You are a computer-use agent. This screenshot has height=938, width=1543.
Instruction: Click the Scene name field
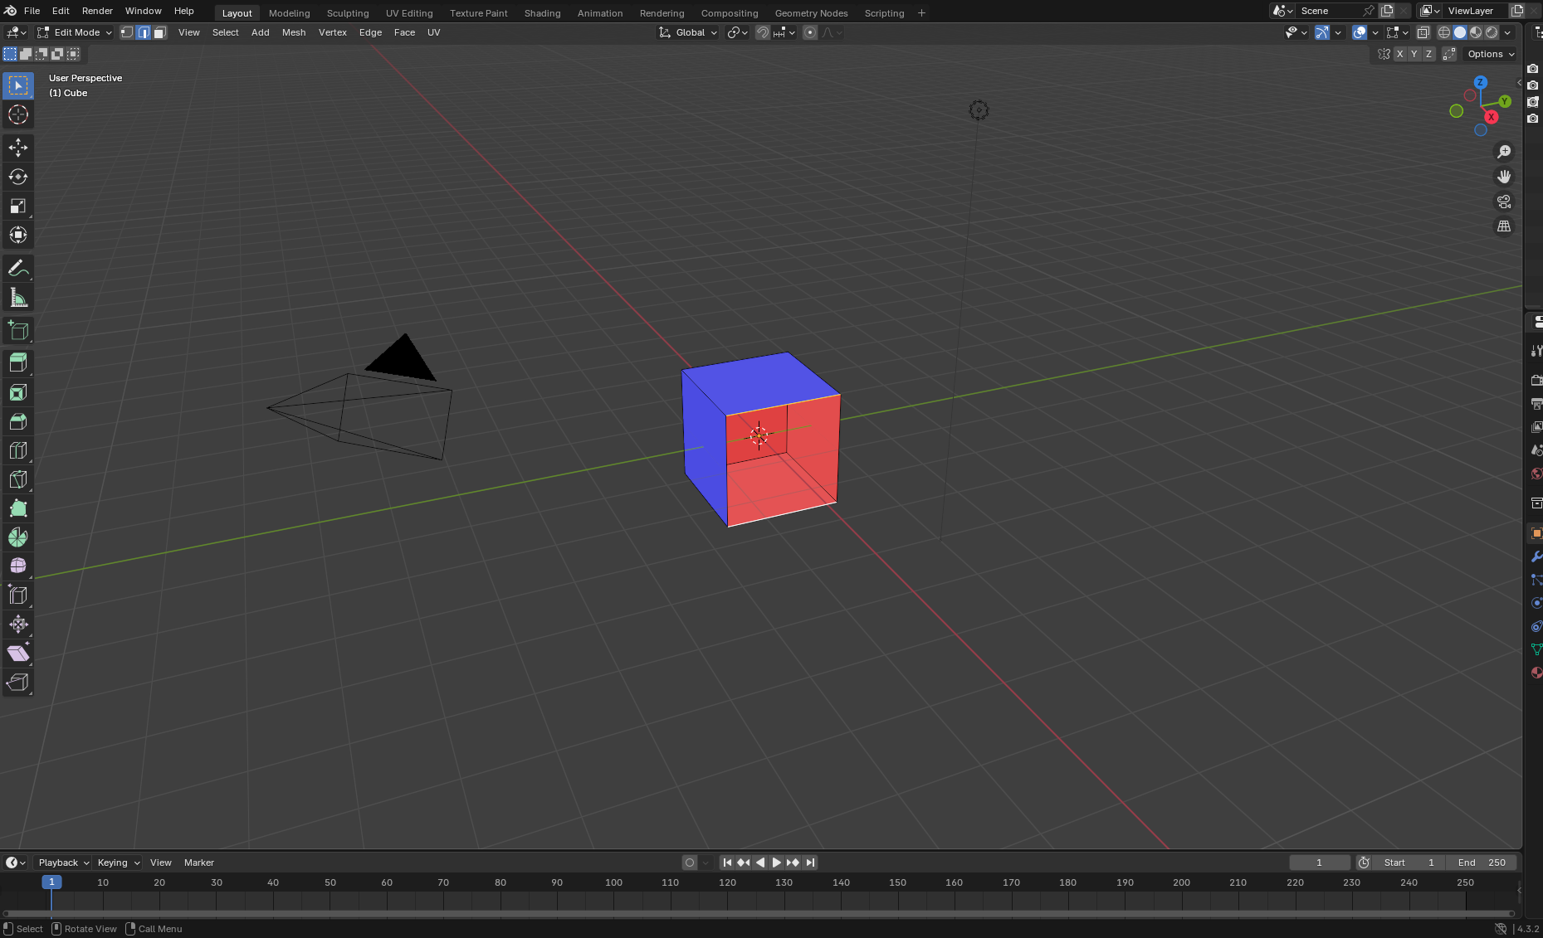tap(1329, 11)
